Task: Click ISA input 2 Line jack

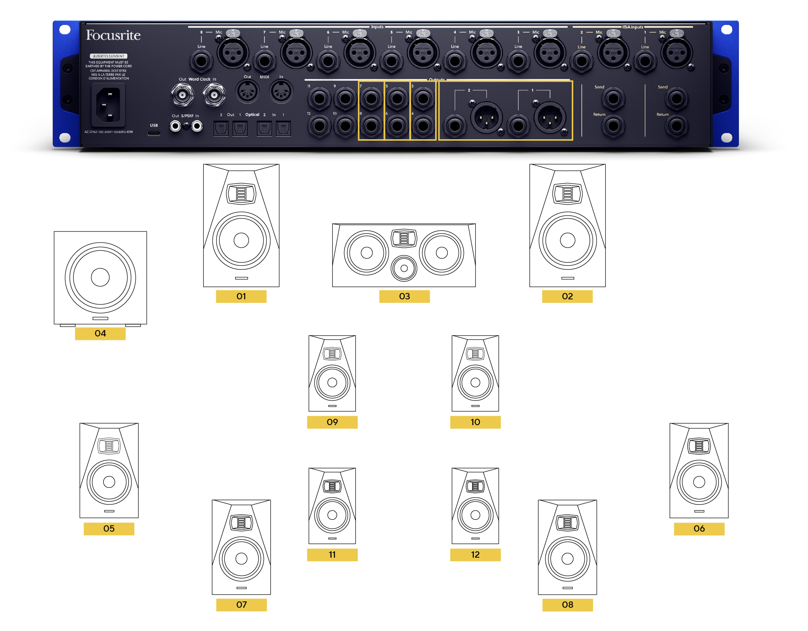Action: [x=582, y=62]
